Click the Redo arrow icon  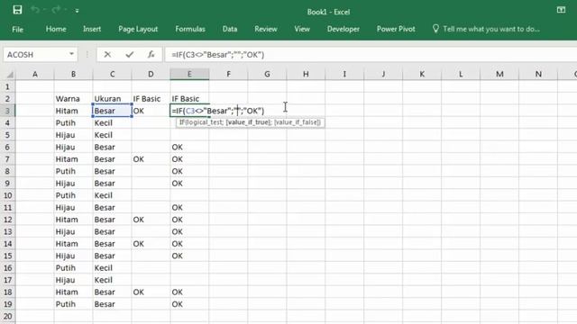[56, 10]
